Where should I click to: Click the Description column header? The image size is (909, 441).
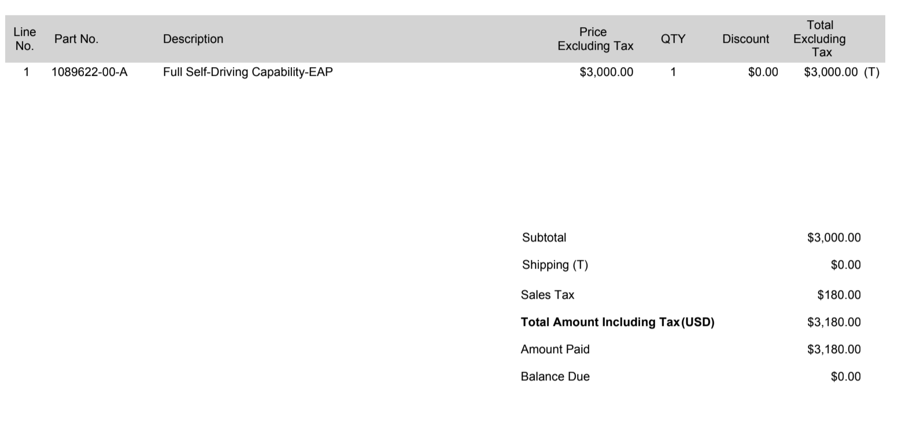tap(193, 39)
